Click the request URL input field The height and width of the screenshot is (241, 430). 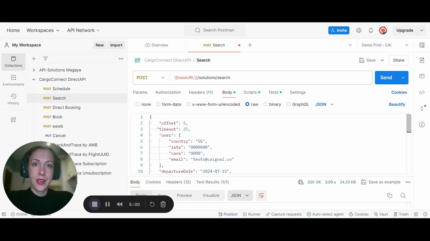[x=271, y=78]
